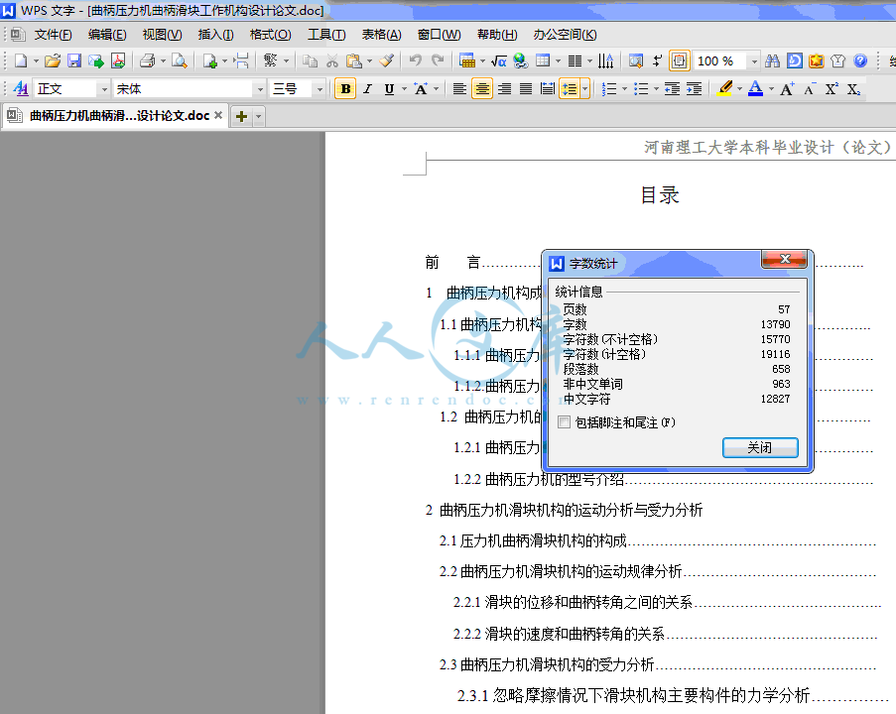Image resolution: width=896 pixels, height=714 pixels.
Task: Apply subscript formatting
Action: 853,89
